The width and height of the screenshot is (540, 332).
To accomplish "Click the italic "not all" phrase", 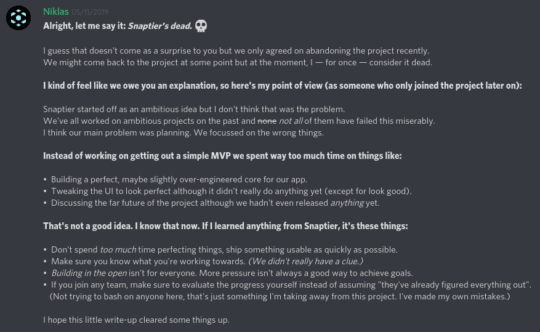I will pos(291,121).
